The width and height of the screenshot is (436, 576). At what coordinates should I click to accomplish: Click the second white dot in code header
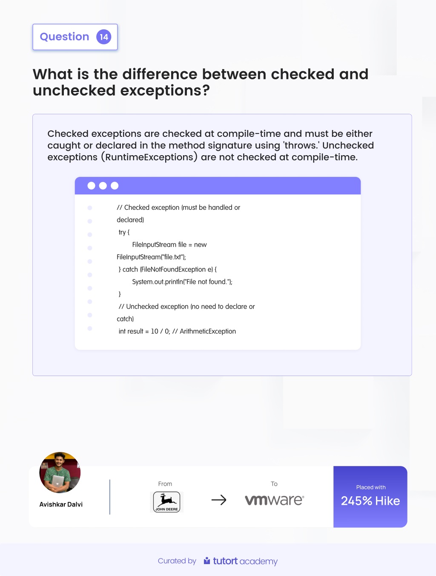[103, 185]
